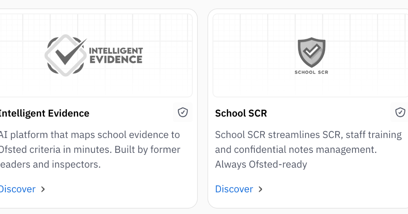Click the chevron arrow after Intelligent Evidence's Discover
The height and width of the screenshot is (214, 408).
pos(43,189)
